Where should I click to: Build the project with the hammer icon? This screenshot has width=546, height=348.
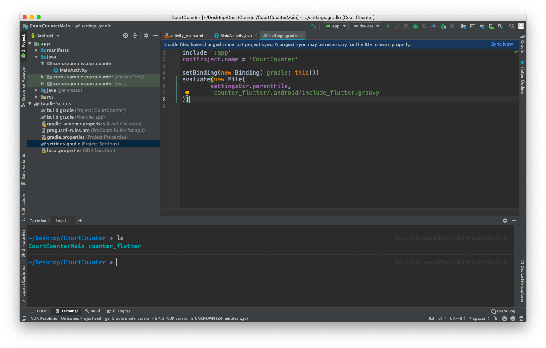[313, 26]
